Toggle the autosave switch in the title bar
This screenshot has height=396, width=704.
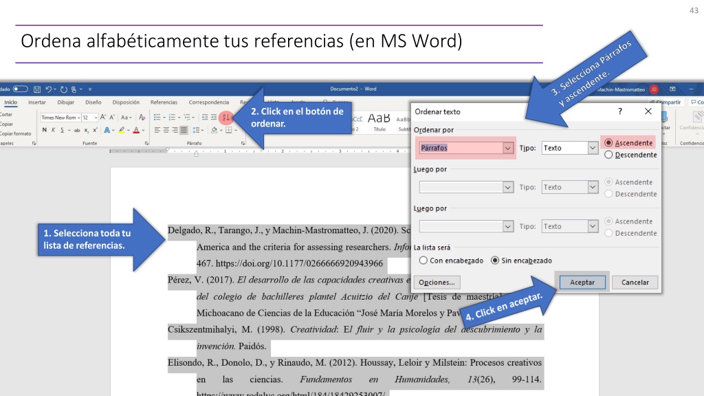[20, 89]
